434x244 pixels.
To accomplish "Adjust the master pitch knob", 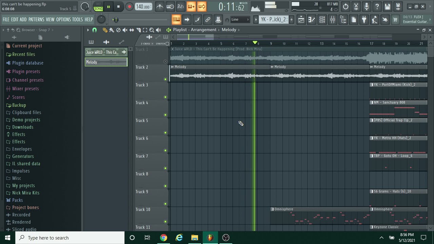I will click(x=101, y=20).
